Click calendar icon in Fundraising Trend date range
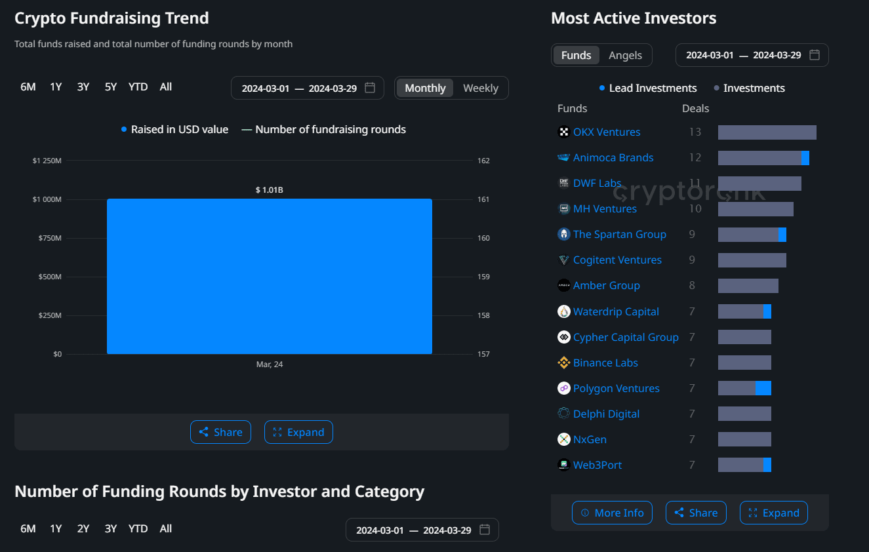Viewport: 869px width, 552px height. (370, 88)
